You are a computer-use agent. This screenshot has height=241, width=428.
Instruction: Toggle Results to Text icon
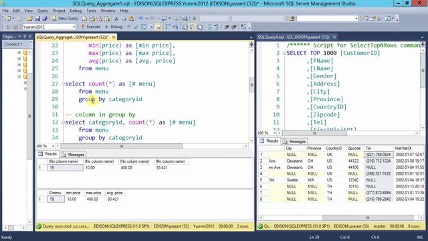[x=185, y=27]
